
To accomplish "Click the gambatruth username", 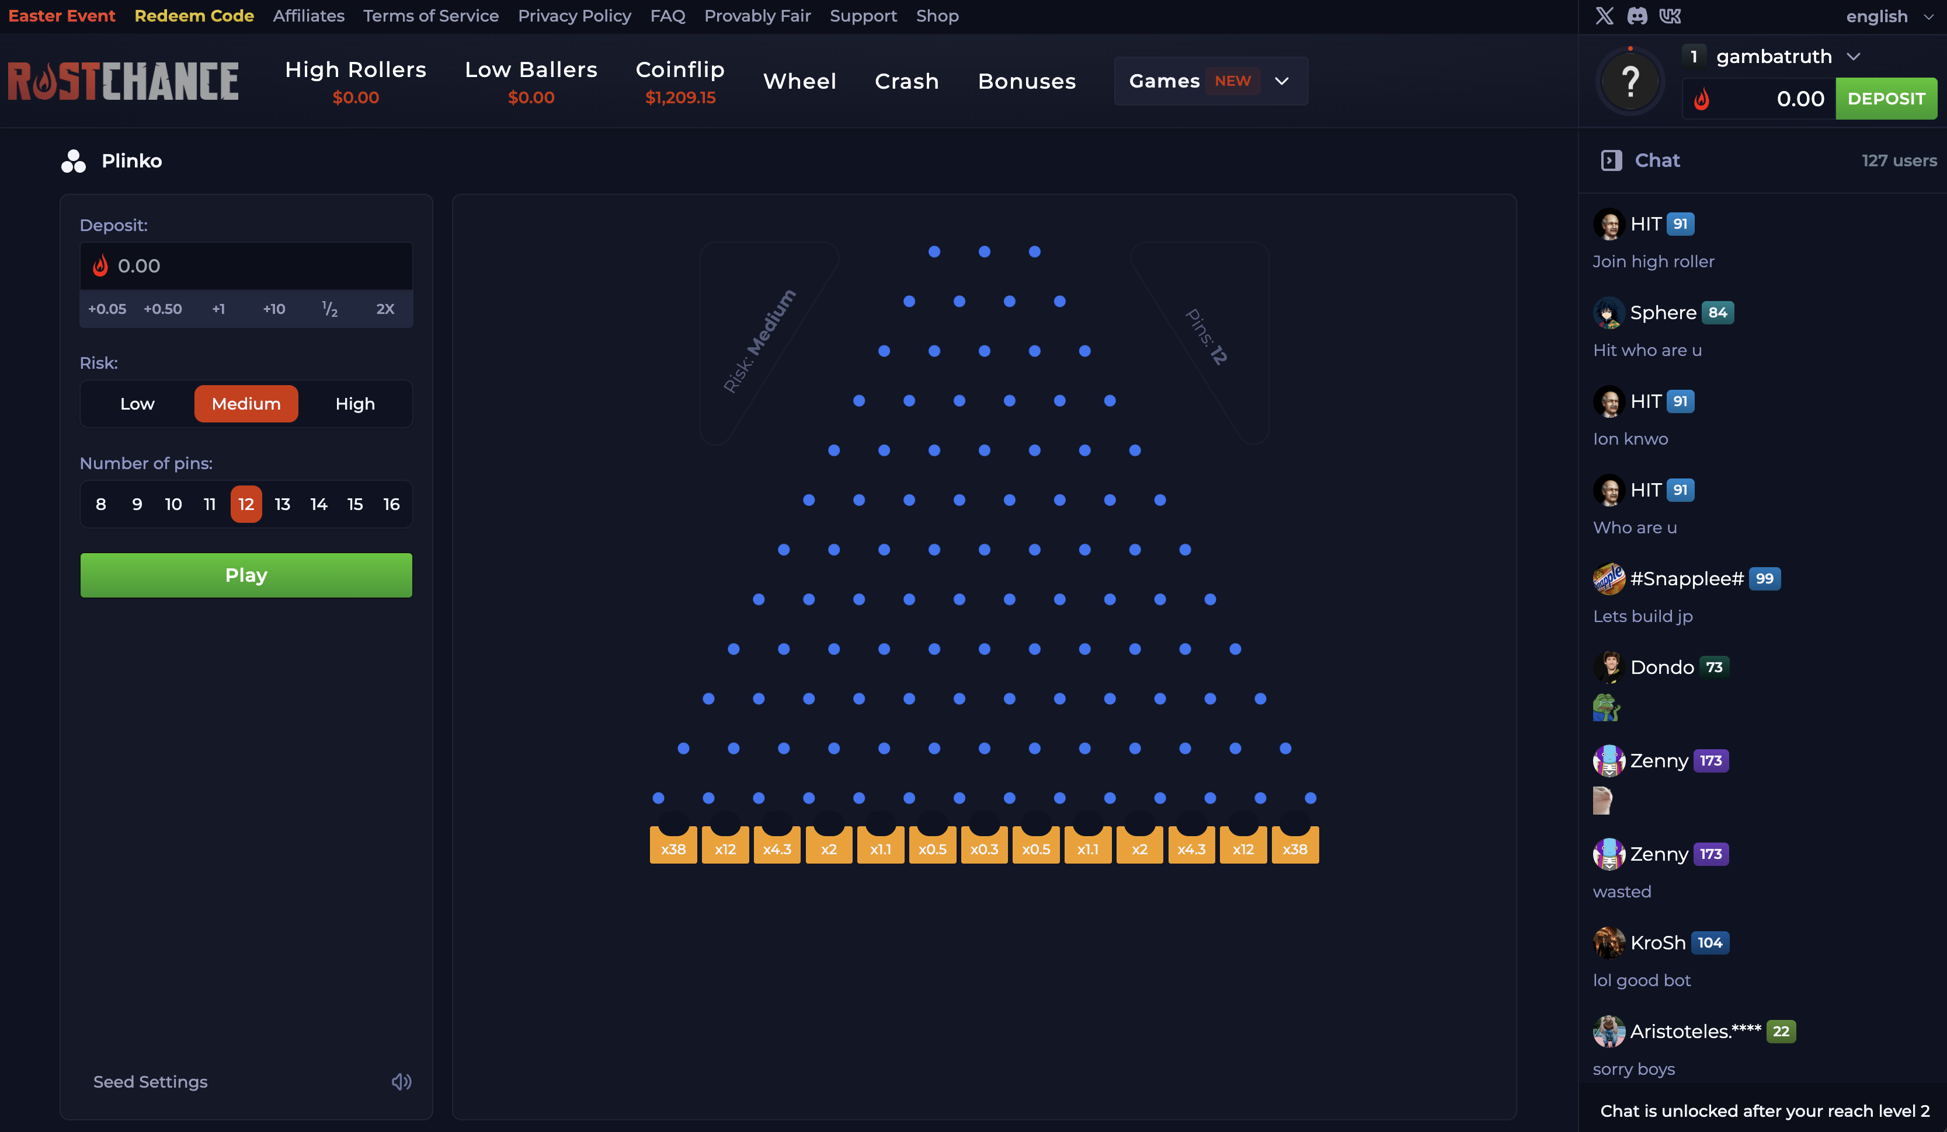I will (1774, 57).
